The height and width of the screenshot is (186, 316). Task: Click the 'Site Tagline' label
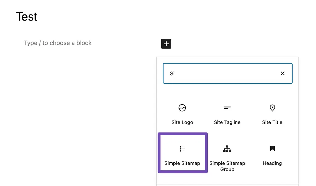click(x=227, y=122)
